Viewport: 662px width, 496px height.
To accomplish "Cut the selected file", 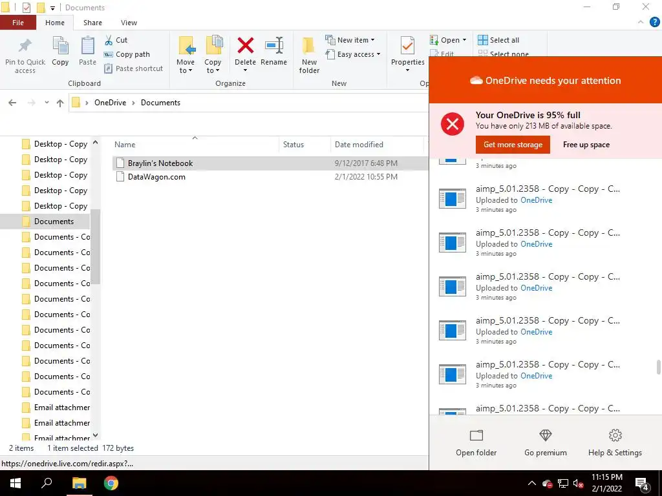I will 116,40.
